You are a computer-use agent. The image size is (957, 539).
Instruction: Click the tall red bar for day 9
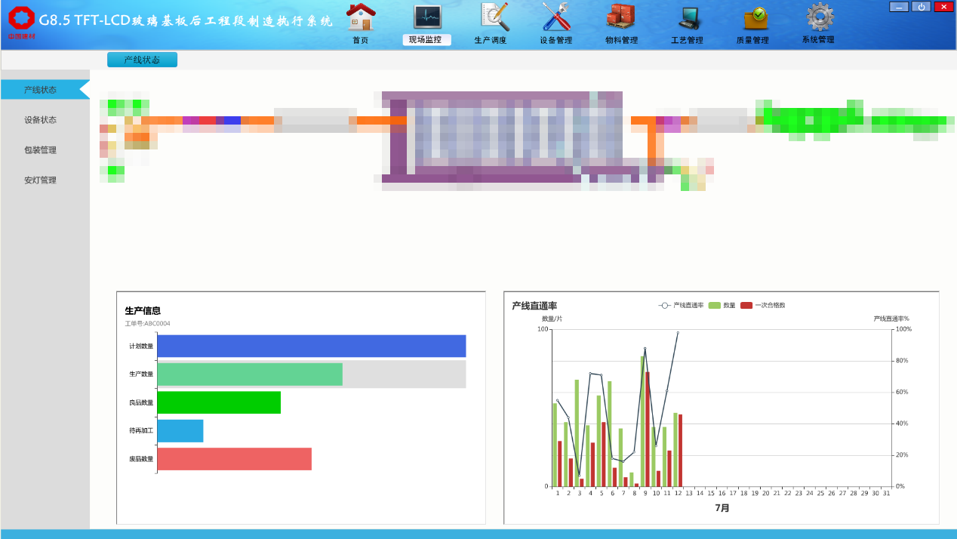click(648, 430)
